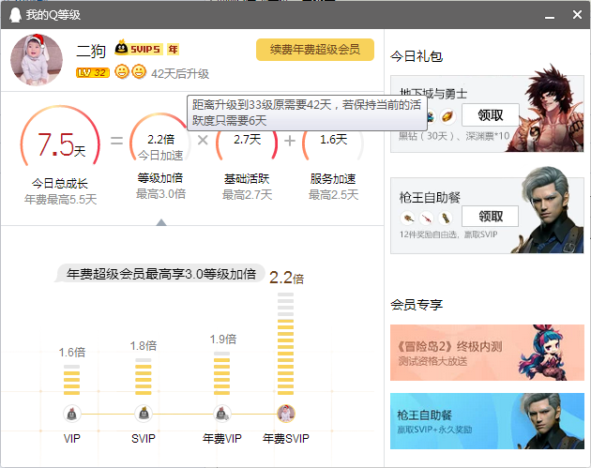Click the 会员专享 heading
This screenshot has height=468, width=591.
(x=417, y=305)
